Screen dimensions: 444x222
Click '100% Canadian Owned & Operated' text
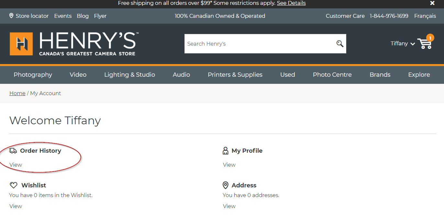coord(220,16)
